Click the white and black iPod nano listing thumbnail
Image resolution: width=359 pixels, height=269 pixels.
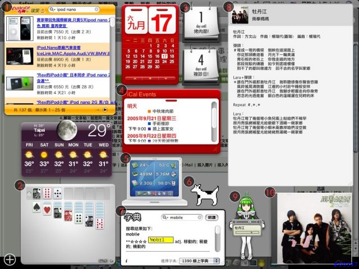(20, 29)
